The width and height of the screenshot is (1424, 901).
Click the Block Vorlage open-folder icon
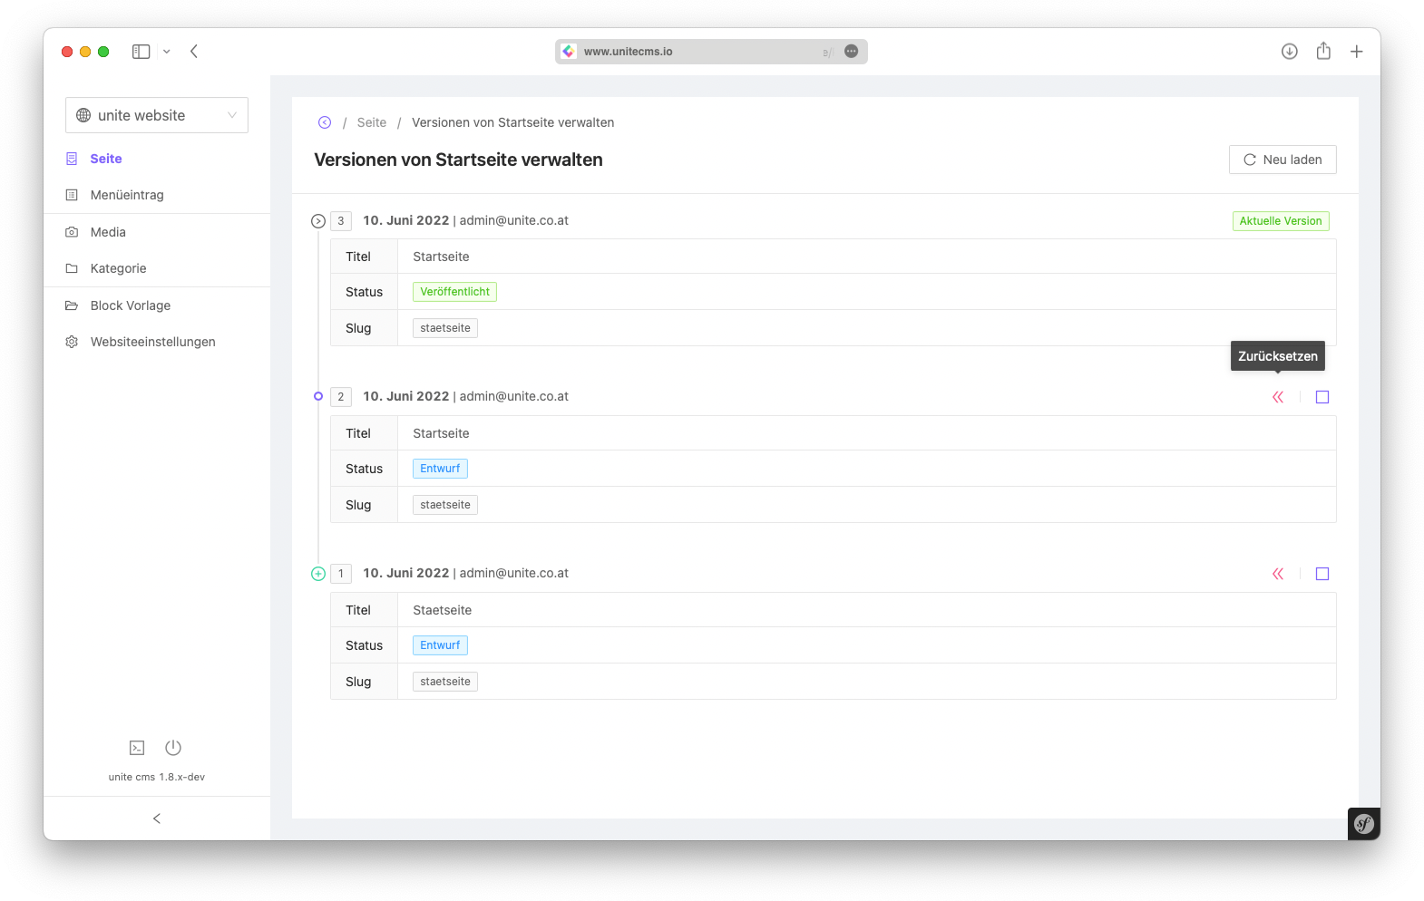coord(72,305)
